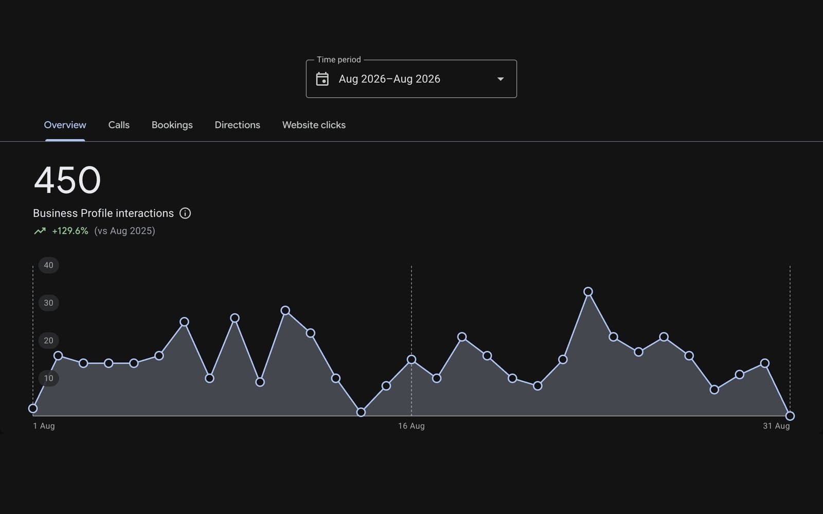The width and height of the screenshot is (823, 514).
Task: Select the first data point at 1 Aug
Action: tap(33, 409)
